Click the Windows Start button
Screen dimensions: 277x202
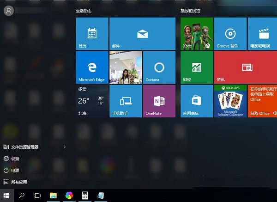pos(6,196)
